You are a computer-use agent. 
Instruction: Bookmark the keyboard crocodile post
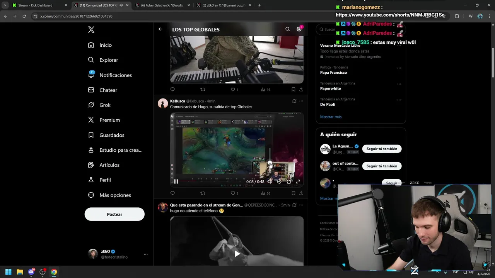click(294, 90)
